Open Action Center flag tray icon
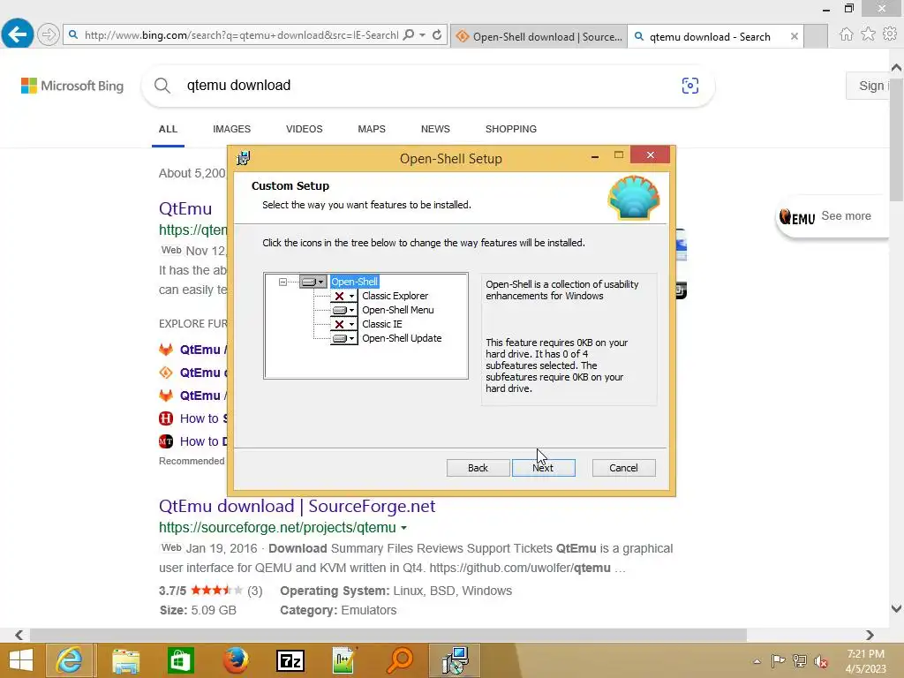904x678 pixels. click(x=778, y=660)
